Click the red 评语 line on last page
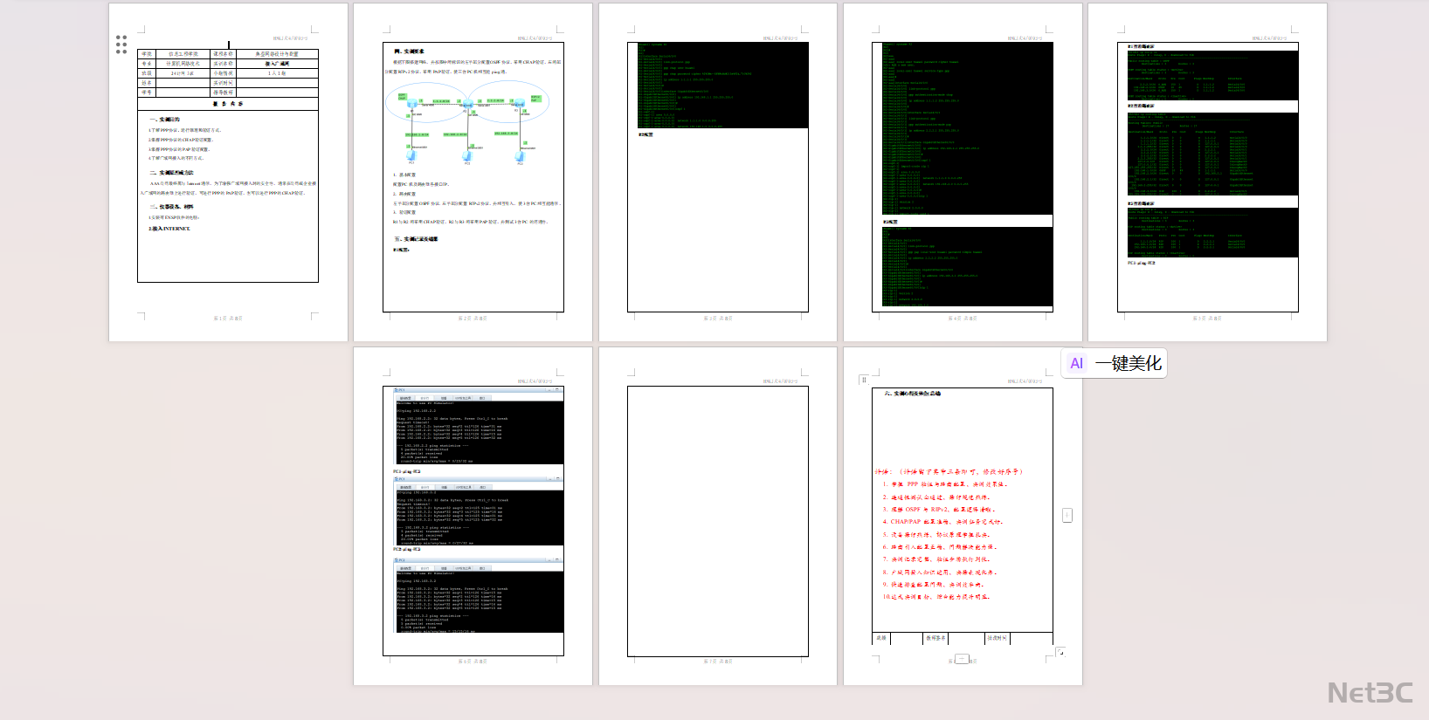Image resolution: width=1429 pixels, height=720 pixels. pos(948,471)
